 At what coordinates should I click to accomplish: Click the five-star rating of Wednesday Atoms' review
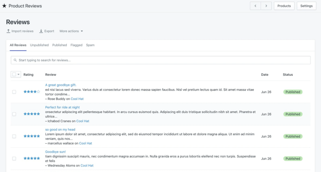pos(32,158)
